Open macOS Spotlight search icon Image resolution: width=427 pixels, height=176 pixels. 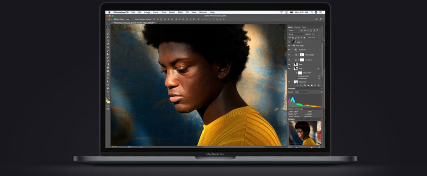click(x=312, y=12)
